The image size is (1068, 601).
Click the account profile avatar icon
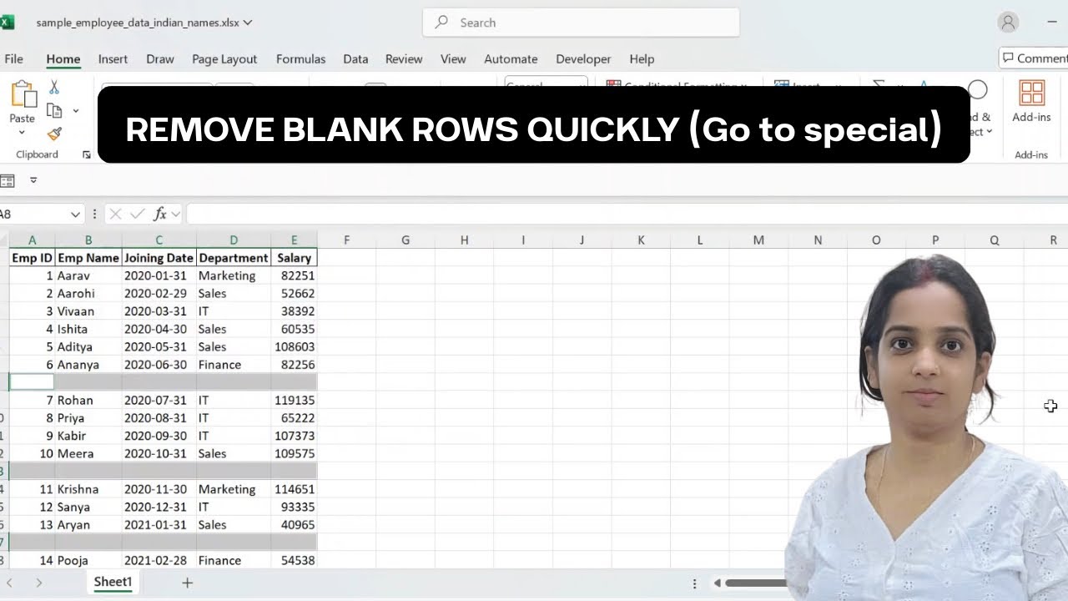tap(1008, 23)
